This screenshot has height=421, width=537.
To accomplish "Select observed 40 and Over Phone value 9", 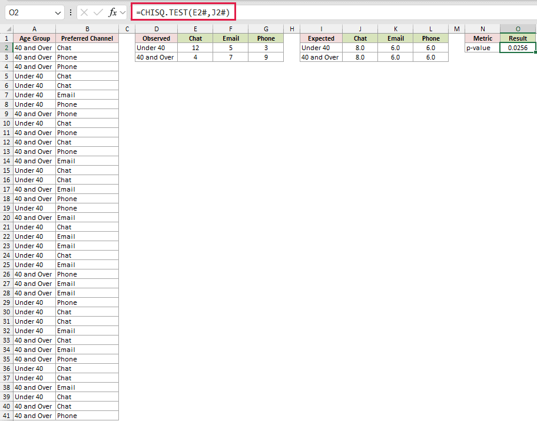I will coord(266,57).
